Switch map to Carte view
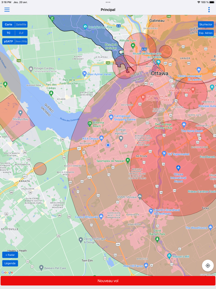The image size is (216, 289). [9, 24]
